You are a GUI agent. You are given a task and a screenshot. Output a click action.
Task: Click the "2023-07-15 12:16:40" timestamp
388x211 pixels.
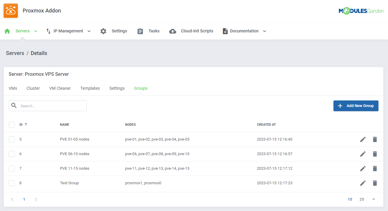(x=275, y=139)
